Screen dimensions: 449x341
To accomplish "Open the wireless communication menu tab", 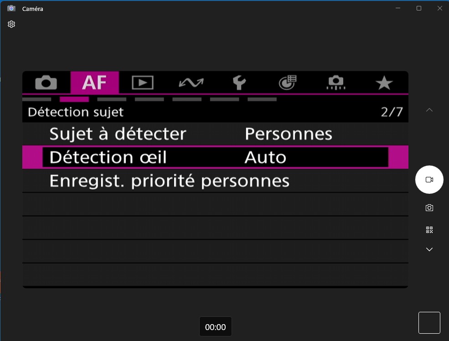I will click(x=191, y=83).
